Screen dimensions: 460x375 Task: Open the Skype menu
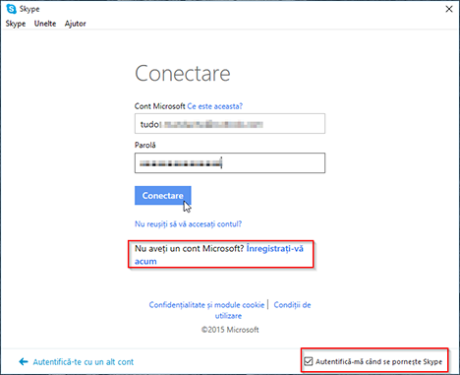(x=16, y=24)
